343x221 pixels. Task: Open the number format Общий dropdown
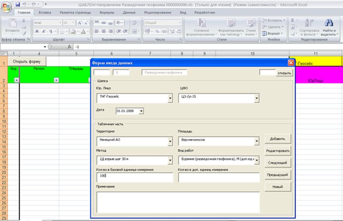[180, 23]
